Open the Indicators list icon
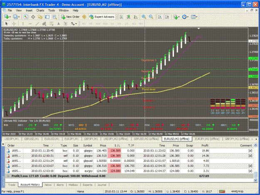 point(176,17)
